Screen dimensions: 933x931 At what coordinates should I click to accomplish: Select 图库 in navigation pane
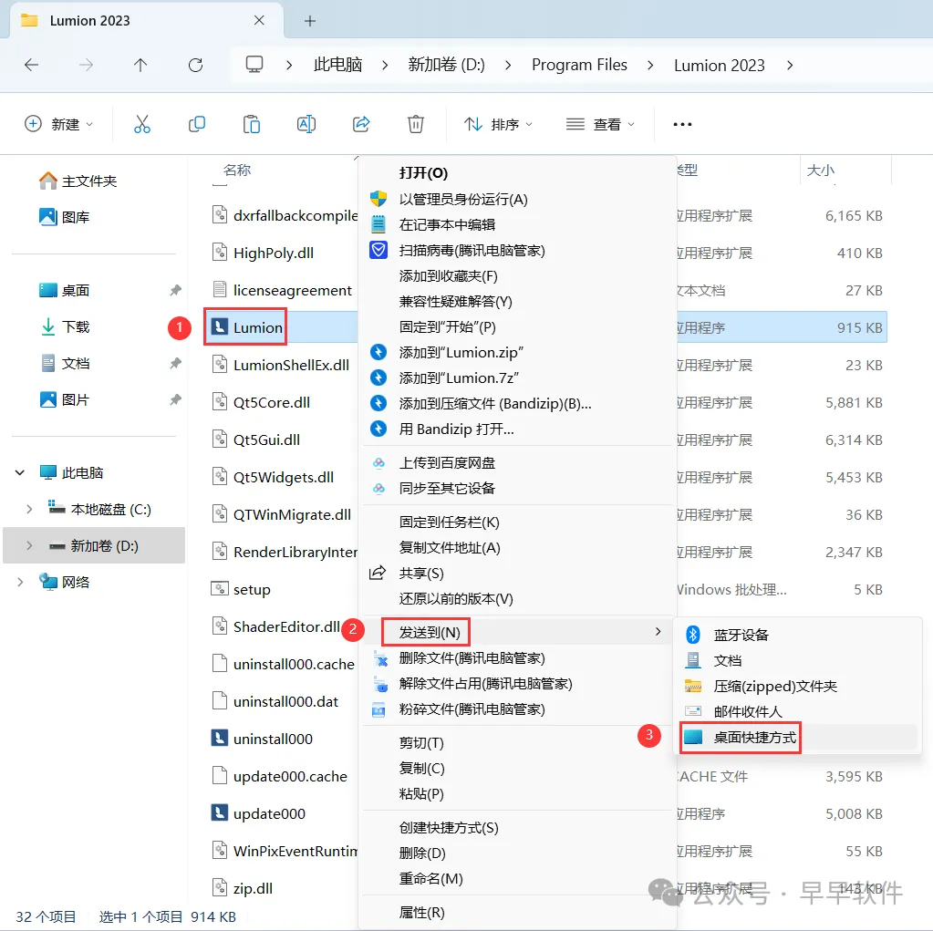pos(64,217)
